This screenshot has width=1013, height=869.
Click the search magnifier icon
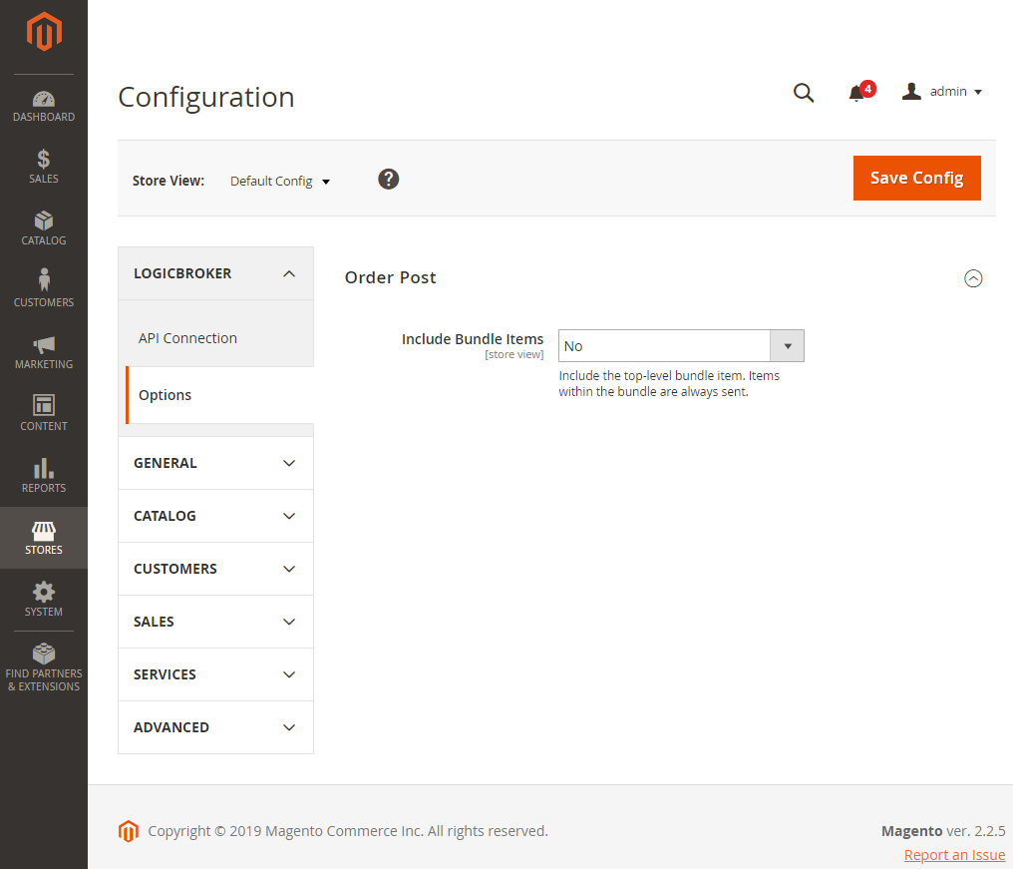tap(804, 93)
